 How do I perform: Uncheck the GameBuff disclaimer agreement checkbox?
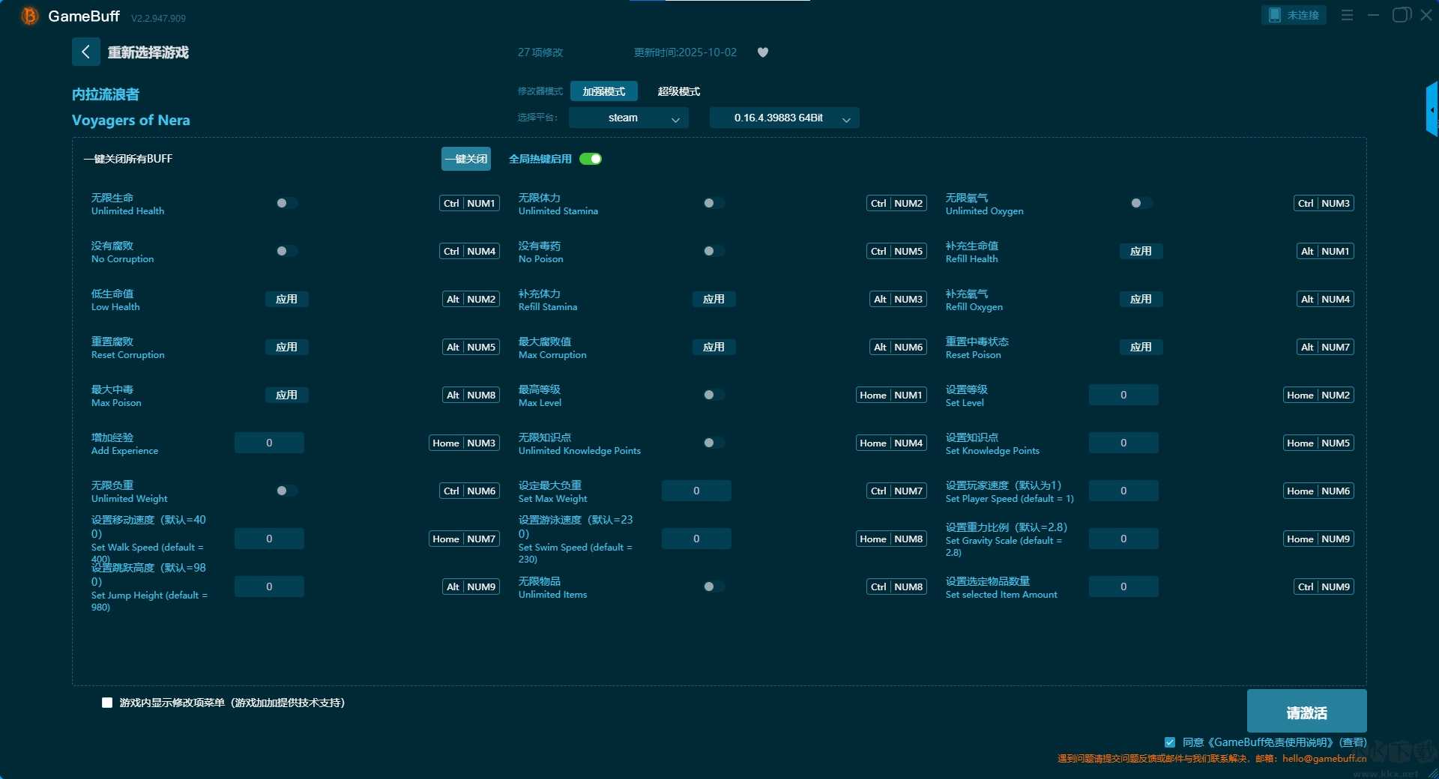pyautogui.click(x=1170, y=742)
